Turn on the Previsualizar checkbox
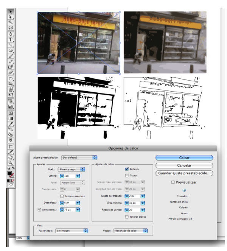This screenshot has height=251, width=227. tap(173, 182)
